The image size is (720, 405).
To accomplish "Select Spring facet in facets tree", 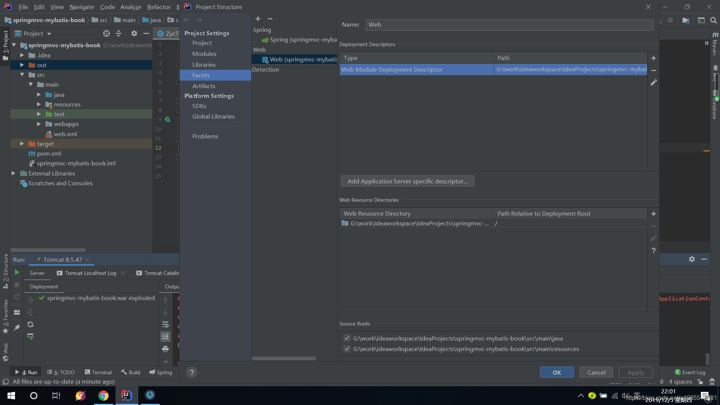I will [x=300, y=40].
